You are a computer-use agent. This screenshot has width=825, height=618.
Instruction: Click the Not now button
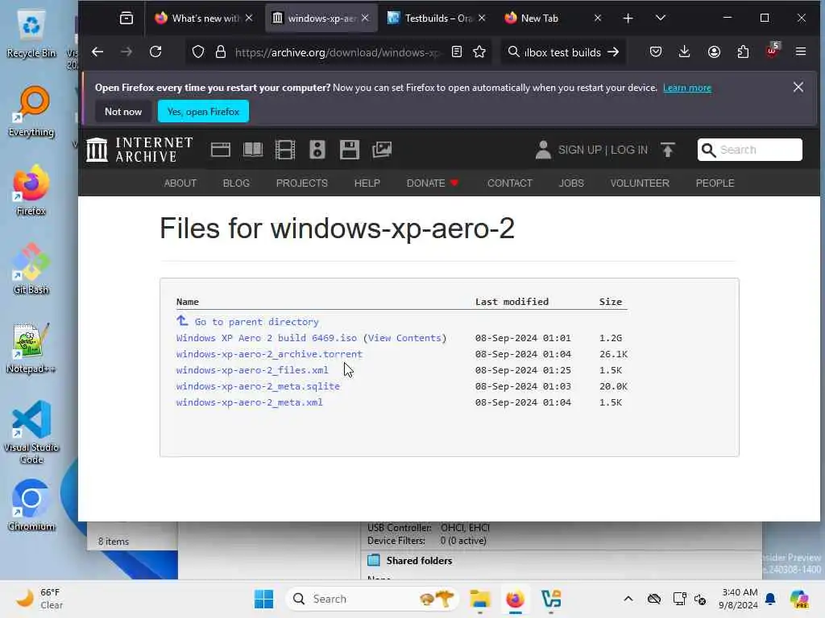[x=123, y=111]
